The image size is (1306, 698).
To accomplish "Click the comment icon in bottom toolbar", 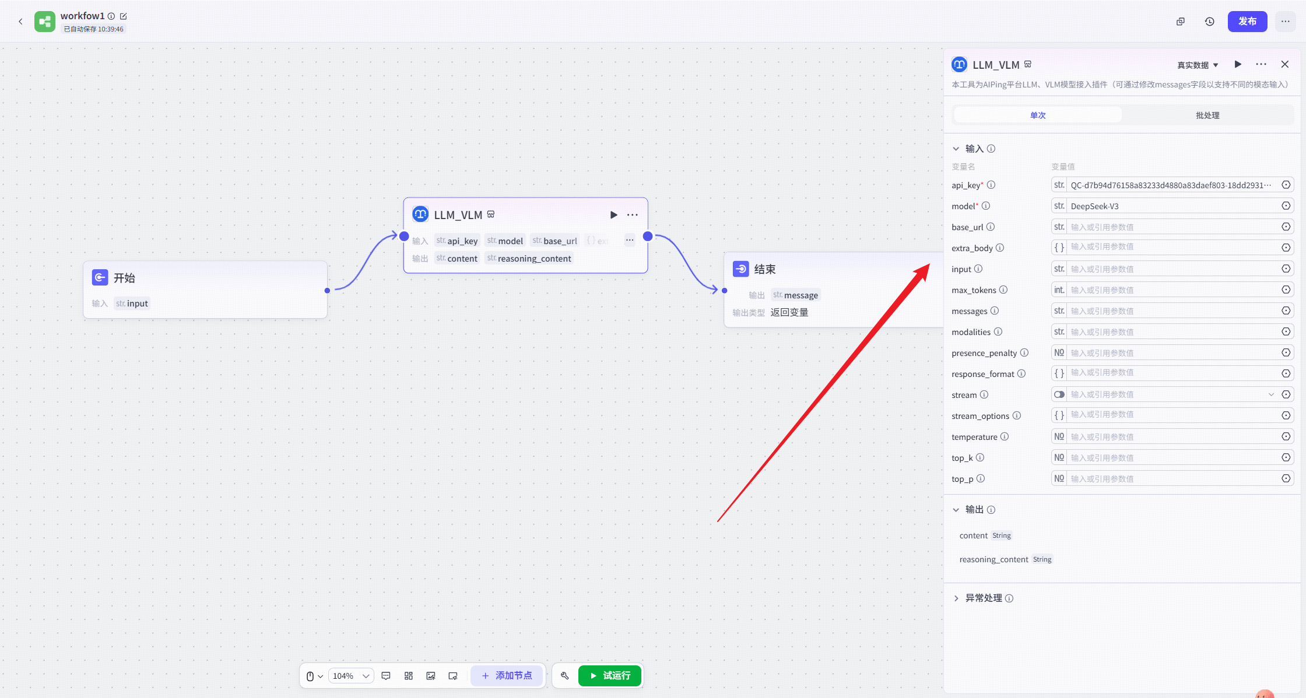I will point(386,676).
